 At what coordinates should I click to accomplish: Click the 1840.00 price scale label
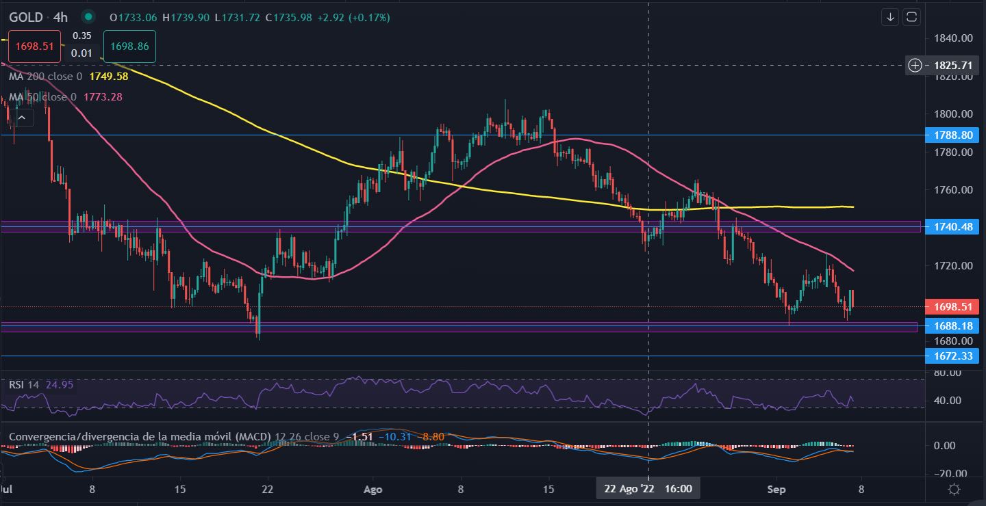click(x=953, y=38)
